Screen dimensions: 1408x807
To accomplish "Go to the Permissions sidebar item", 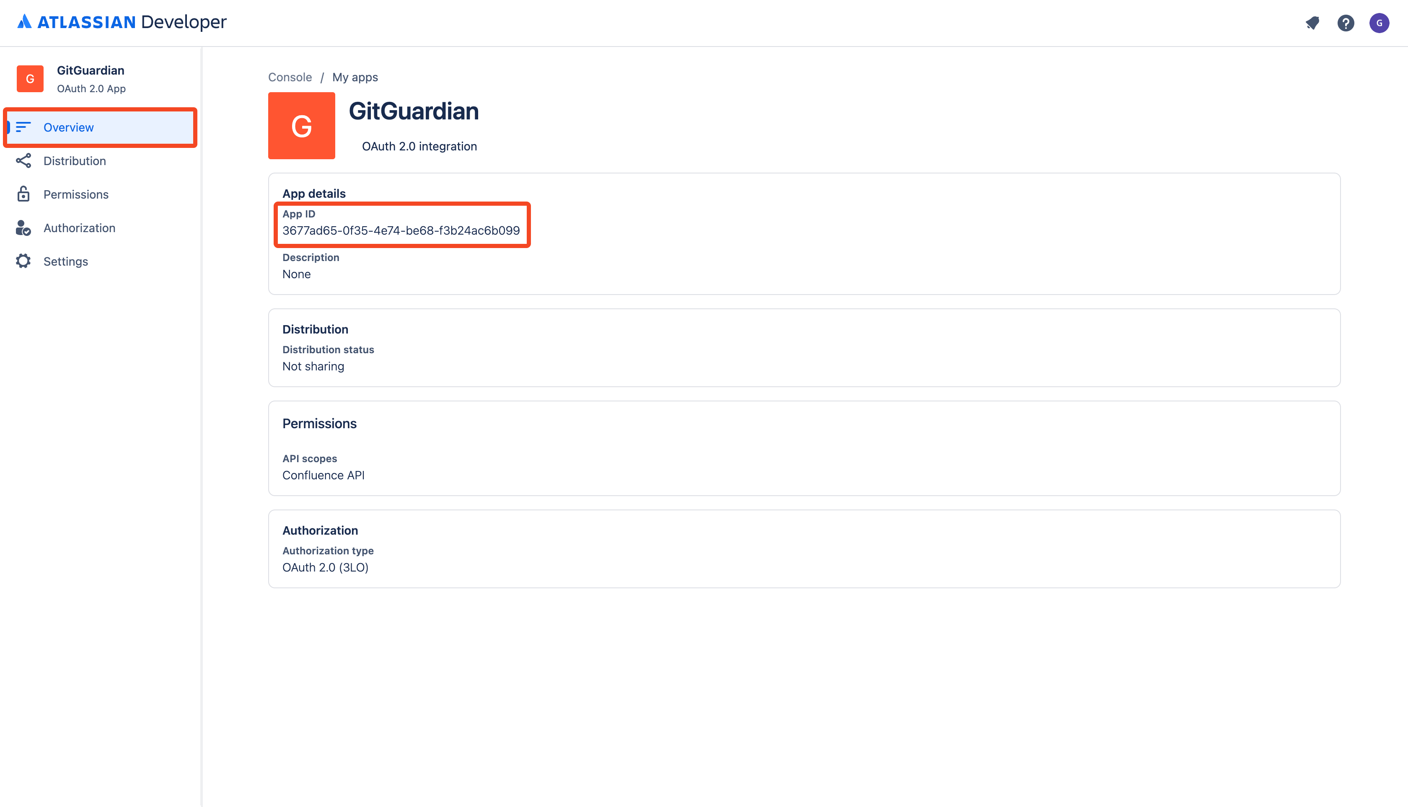I will tap(100, 194).
